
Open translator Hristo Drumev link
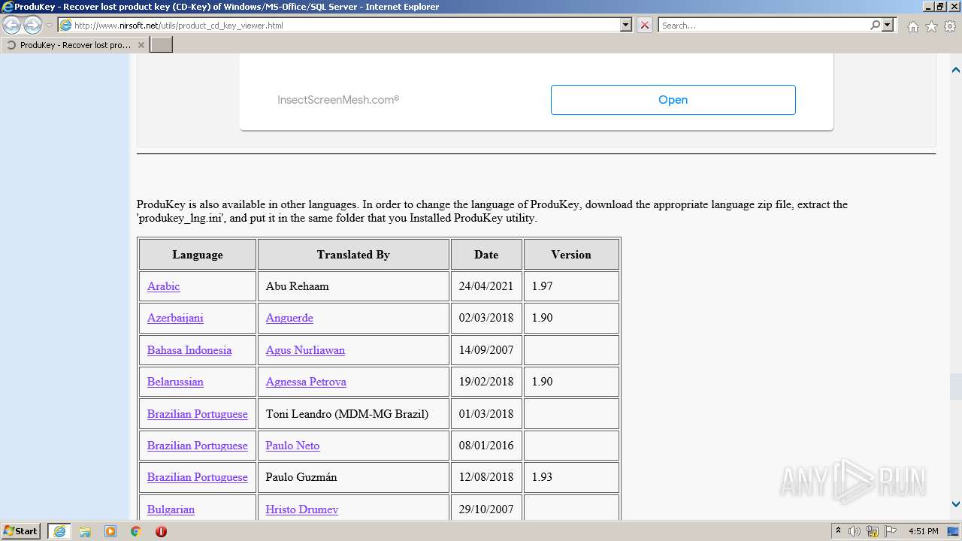click(301, 509)
